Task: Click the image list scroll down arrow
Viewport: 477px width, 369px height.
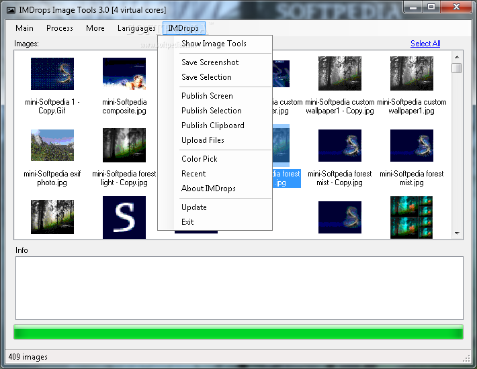Action: click(457, 233)
